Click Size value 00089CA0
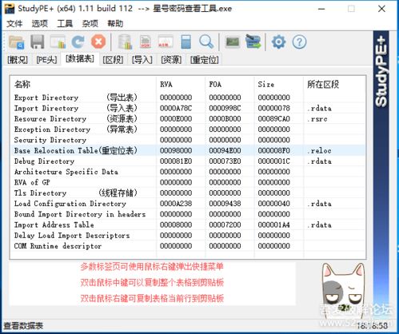399x334 pixels. point(274,119)
